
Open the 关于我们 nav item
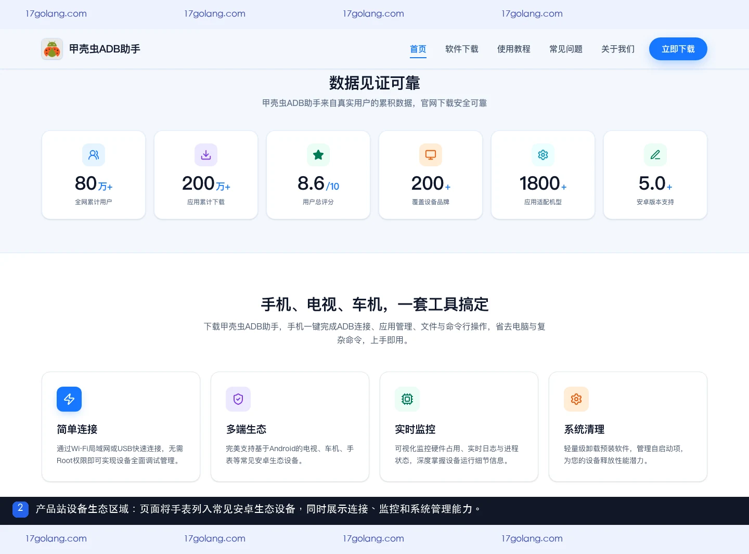click(618, 49)
